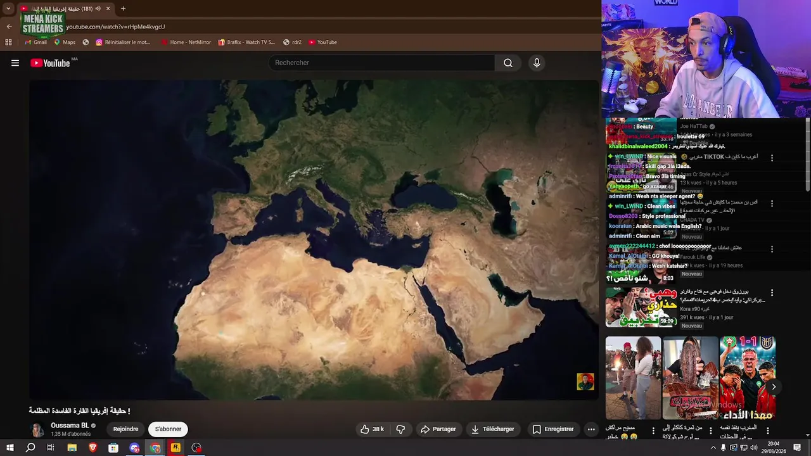Open options for Kora x90 suggested video

tap(772, 293)
